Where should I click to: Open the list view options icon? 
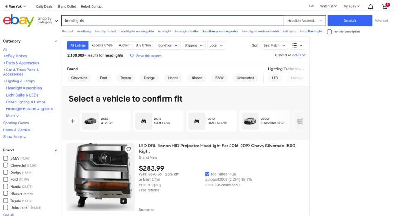(297, 45)
